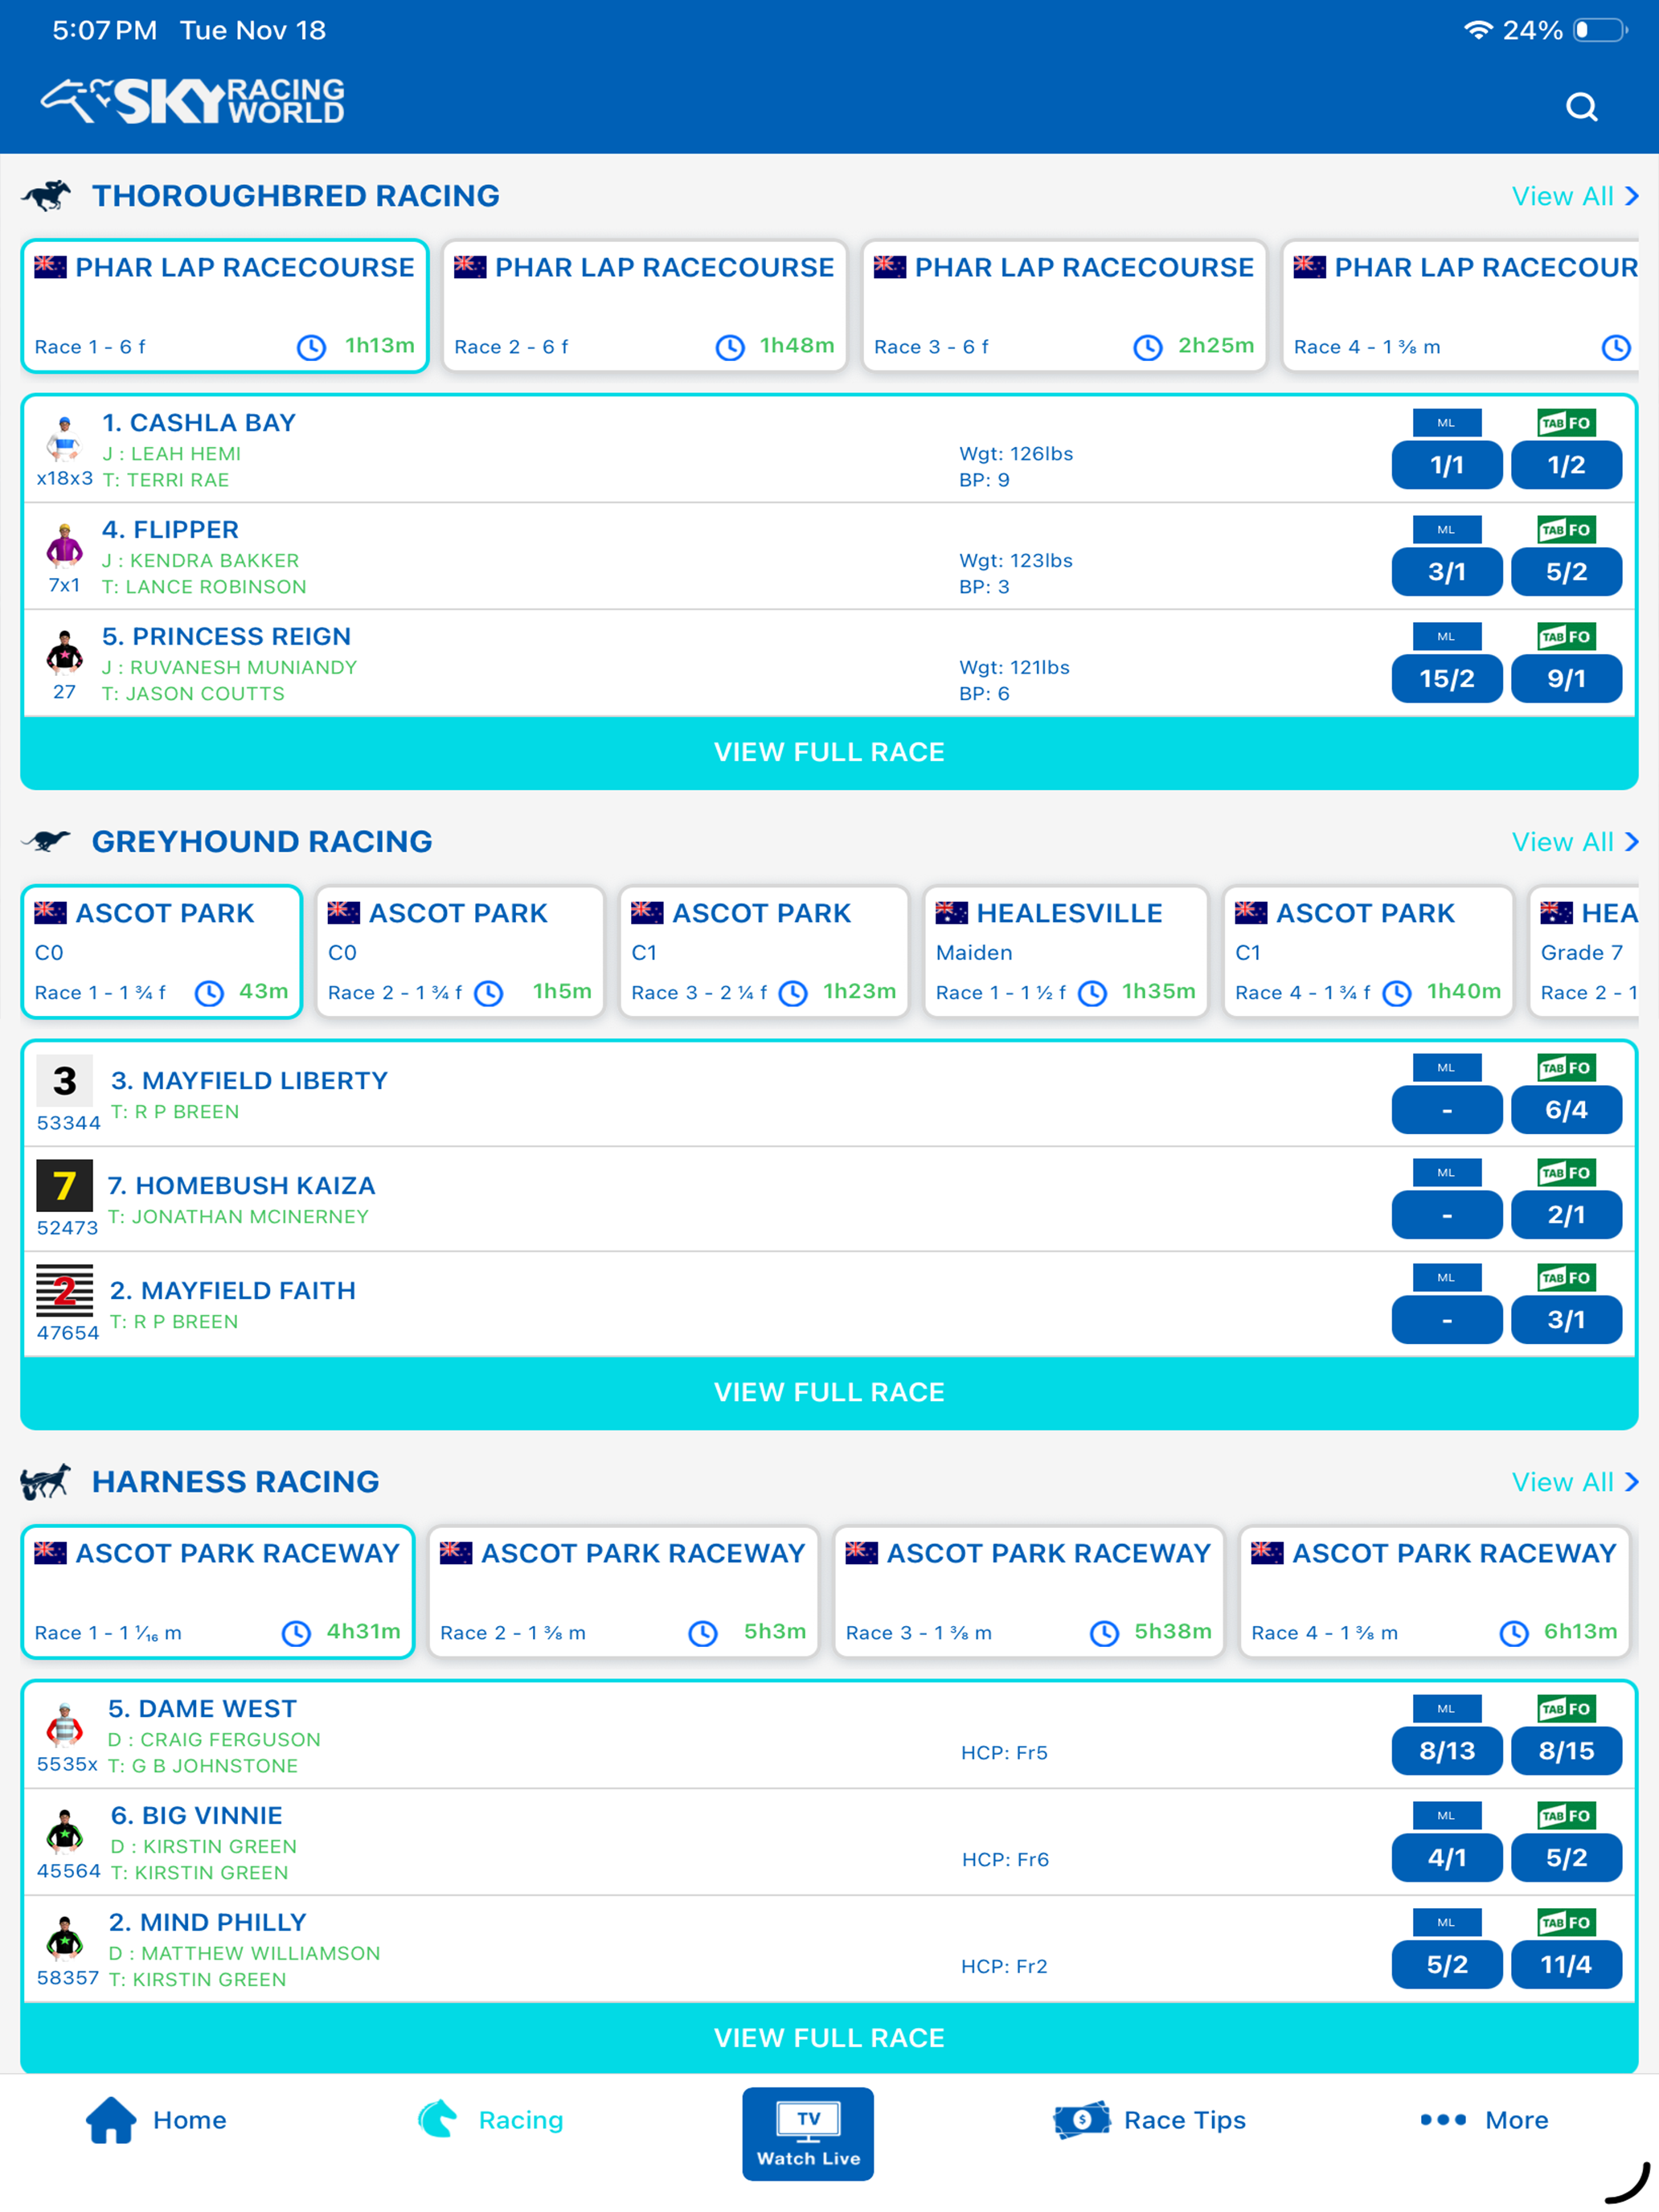Select Dame West fixed odds 8/15
The image size is (1659, 2212).
pyautogui.click(x=1566, y=1751)
